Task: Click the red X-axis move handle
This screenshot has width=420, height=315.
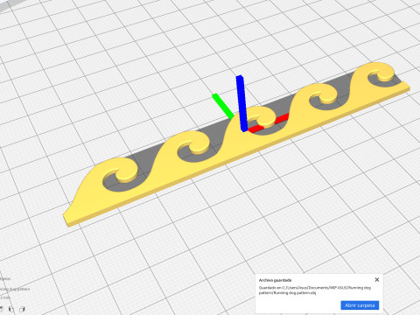Action: tap(269, 122)
